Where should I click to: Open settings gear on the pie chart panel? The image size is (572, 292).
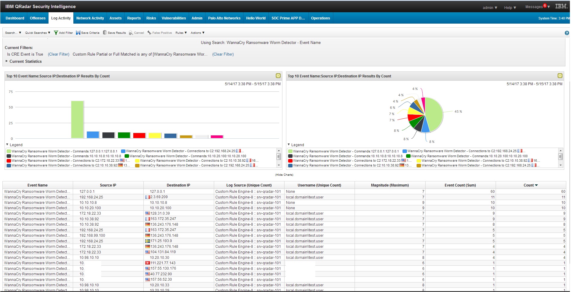(560, 76)
